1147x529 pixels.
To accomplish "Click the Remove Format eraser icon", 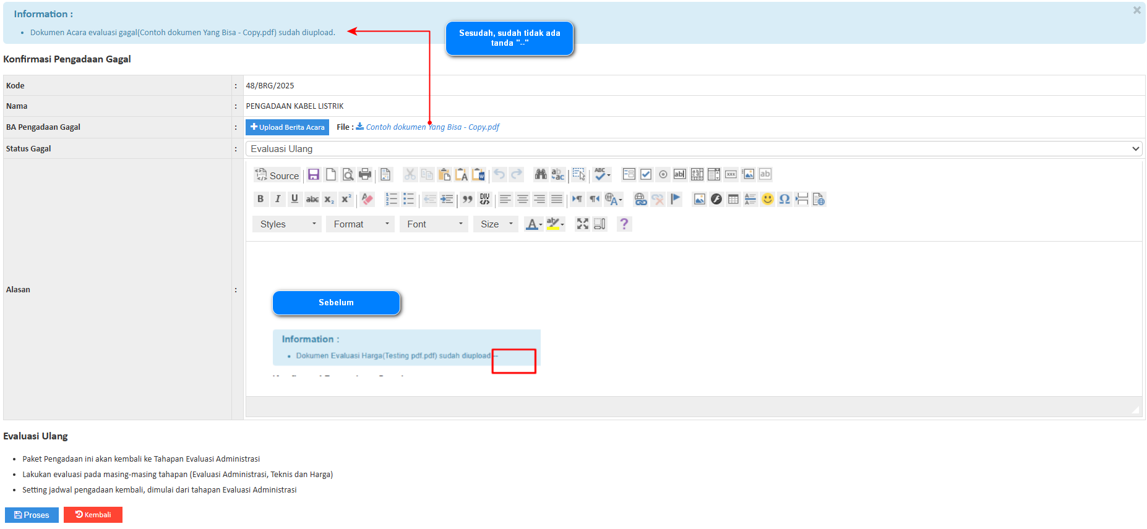I will pos(367,199).
